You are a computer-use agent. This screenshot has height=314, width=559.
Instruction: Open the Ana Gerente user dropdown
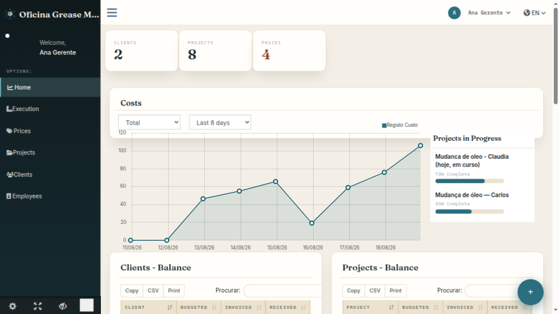pos(489,13)
